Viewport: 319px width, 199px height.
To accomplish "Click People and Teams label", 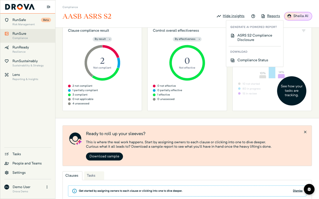I will [x=27, y=163].
